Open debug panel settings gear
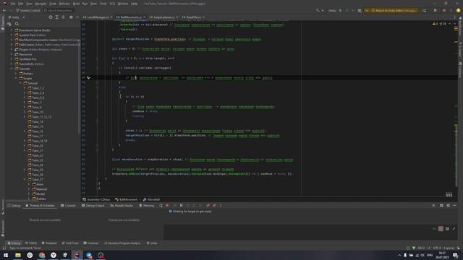Screen dimensions: 463x260 pos(449,205)
